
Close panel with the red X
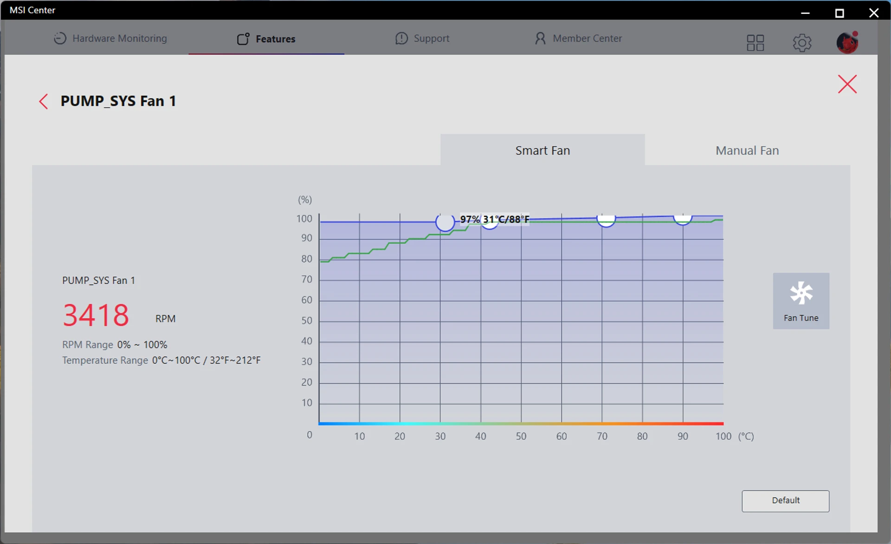tap(847, 84)
